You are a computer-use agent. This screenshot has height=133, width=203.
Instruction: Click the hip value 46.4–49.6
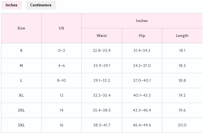click(x=142, y=125)
